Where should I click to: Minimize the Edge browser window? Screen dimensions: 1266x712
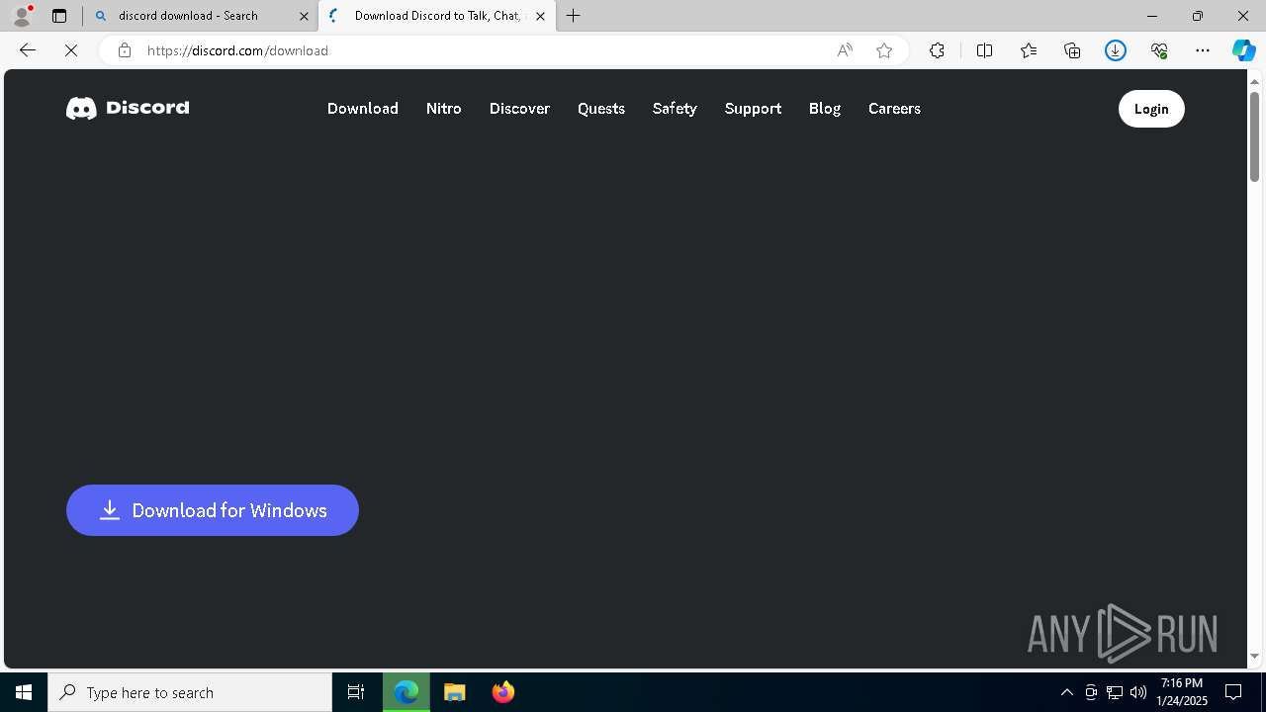point(1151,16)
